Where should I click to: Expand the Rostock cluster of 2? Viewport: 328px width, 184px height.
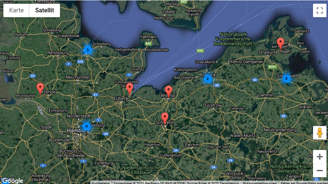click(208, 79)
